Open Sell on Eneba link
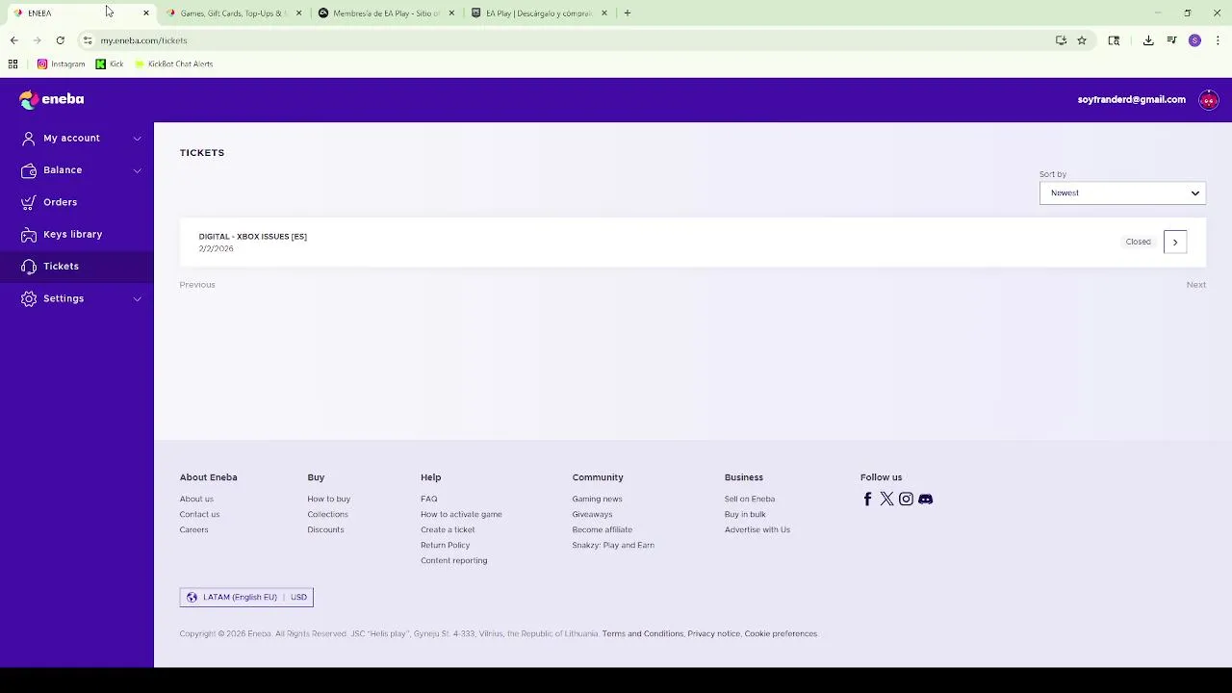This screenshot has height=693, width=1232. [x=750, y=499]
